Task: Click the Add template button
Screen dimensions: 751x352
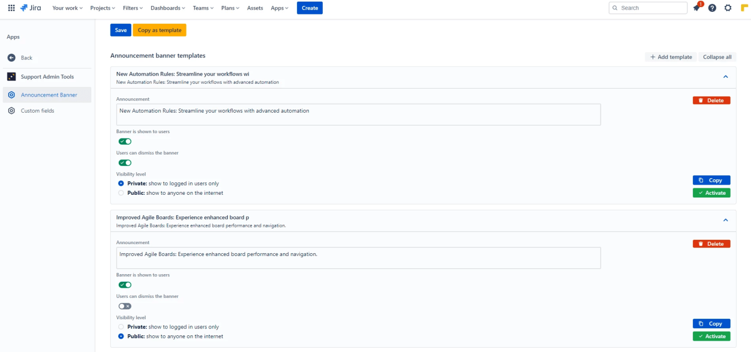Action: 670,57
